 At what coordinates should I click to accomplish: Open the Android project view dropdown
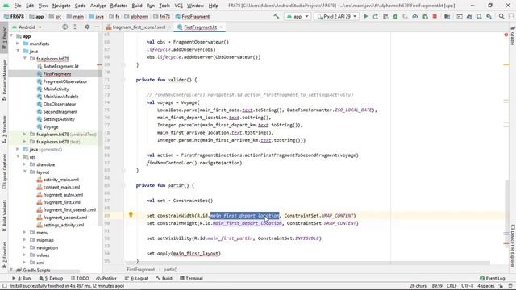tap(27, 27)
